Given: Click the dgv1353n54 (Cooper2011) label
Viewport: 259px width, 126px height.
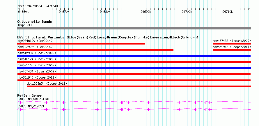Looking at the screenshot, I should pyautogui.click(x=47, y=84).
